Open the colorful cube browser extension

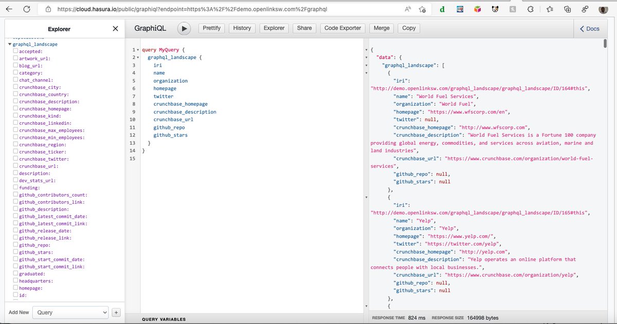coord(478,9)
